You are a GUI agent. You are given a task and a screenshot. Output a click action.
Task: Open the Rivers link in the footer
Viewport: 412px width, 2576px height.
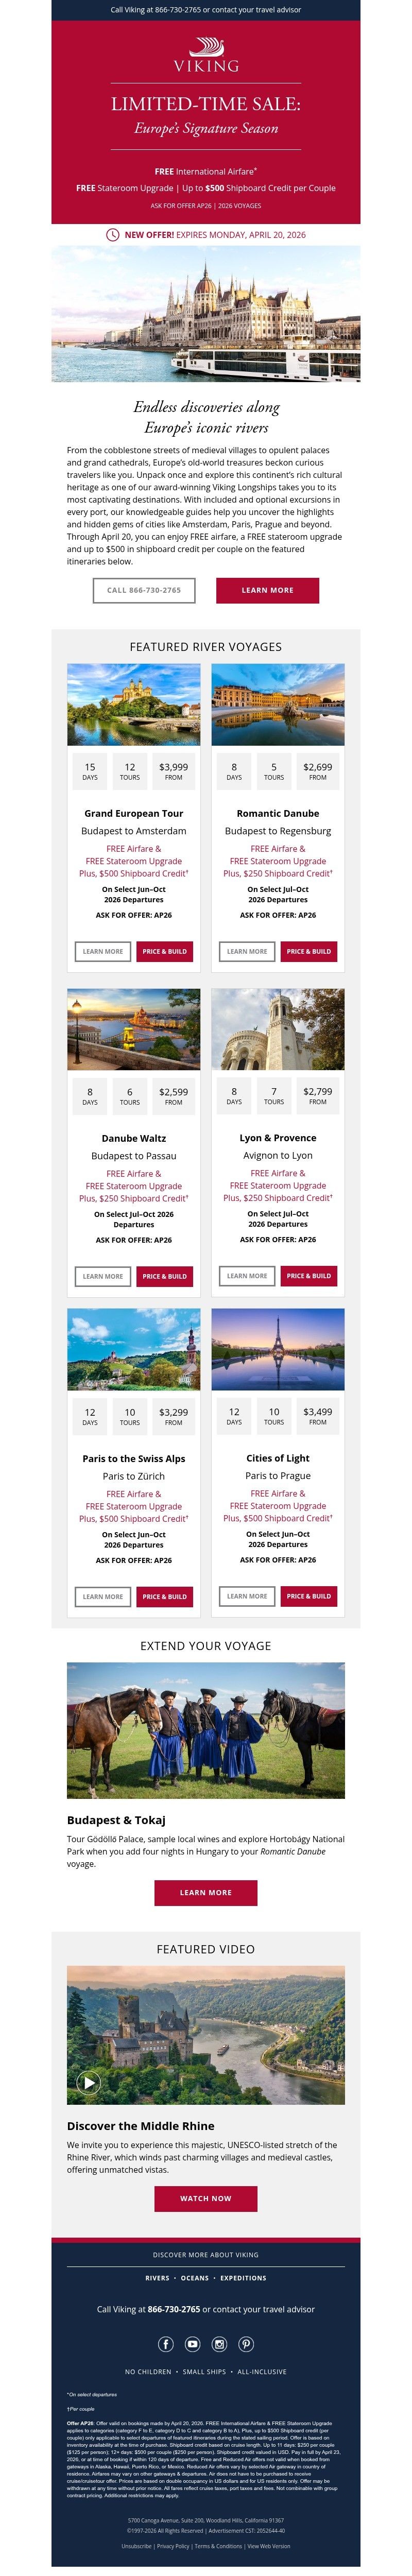[157, 2278]
